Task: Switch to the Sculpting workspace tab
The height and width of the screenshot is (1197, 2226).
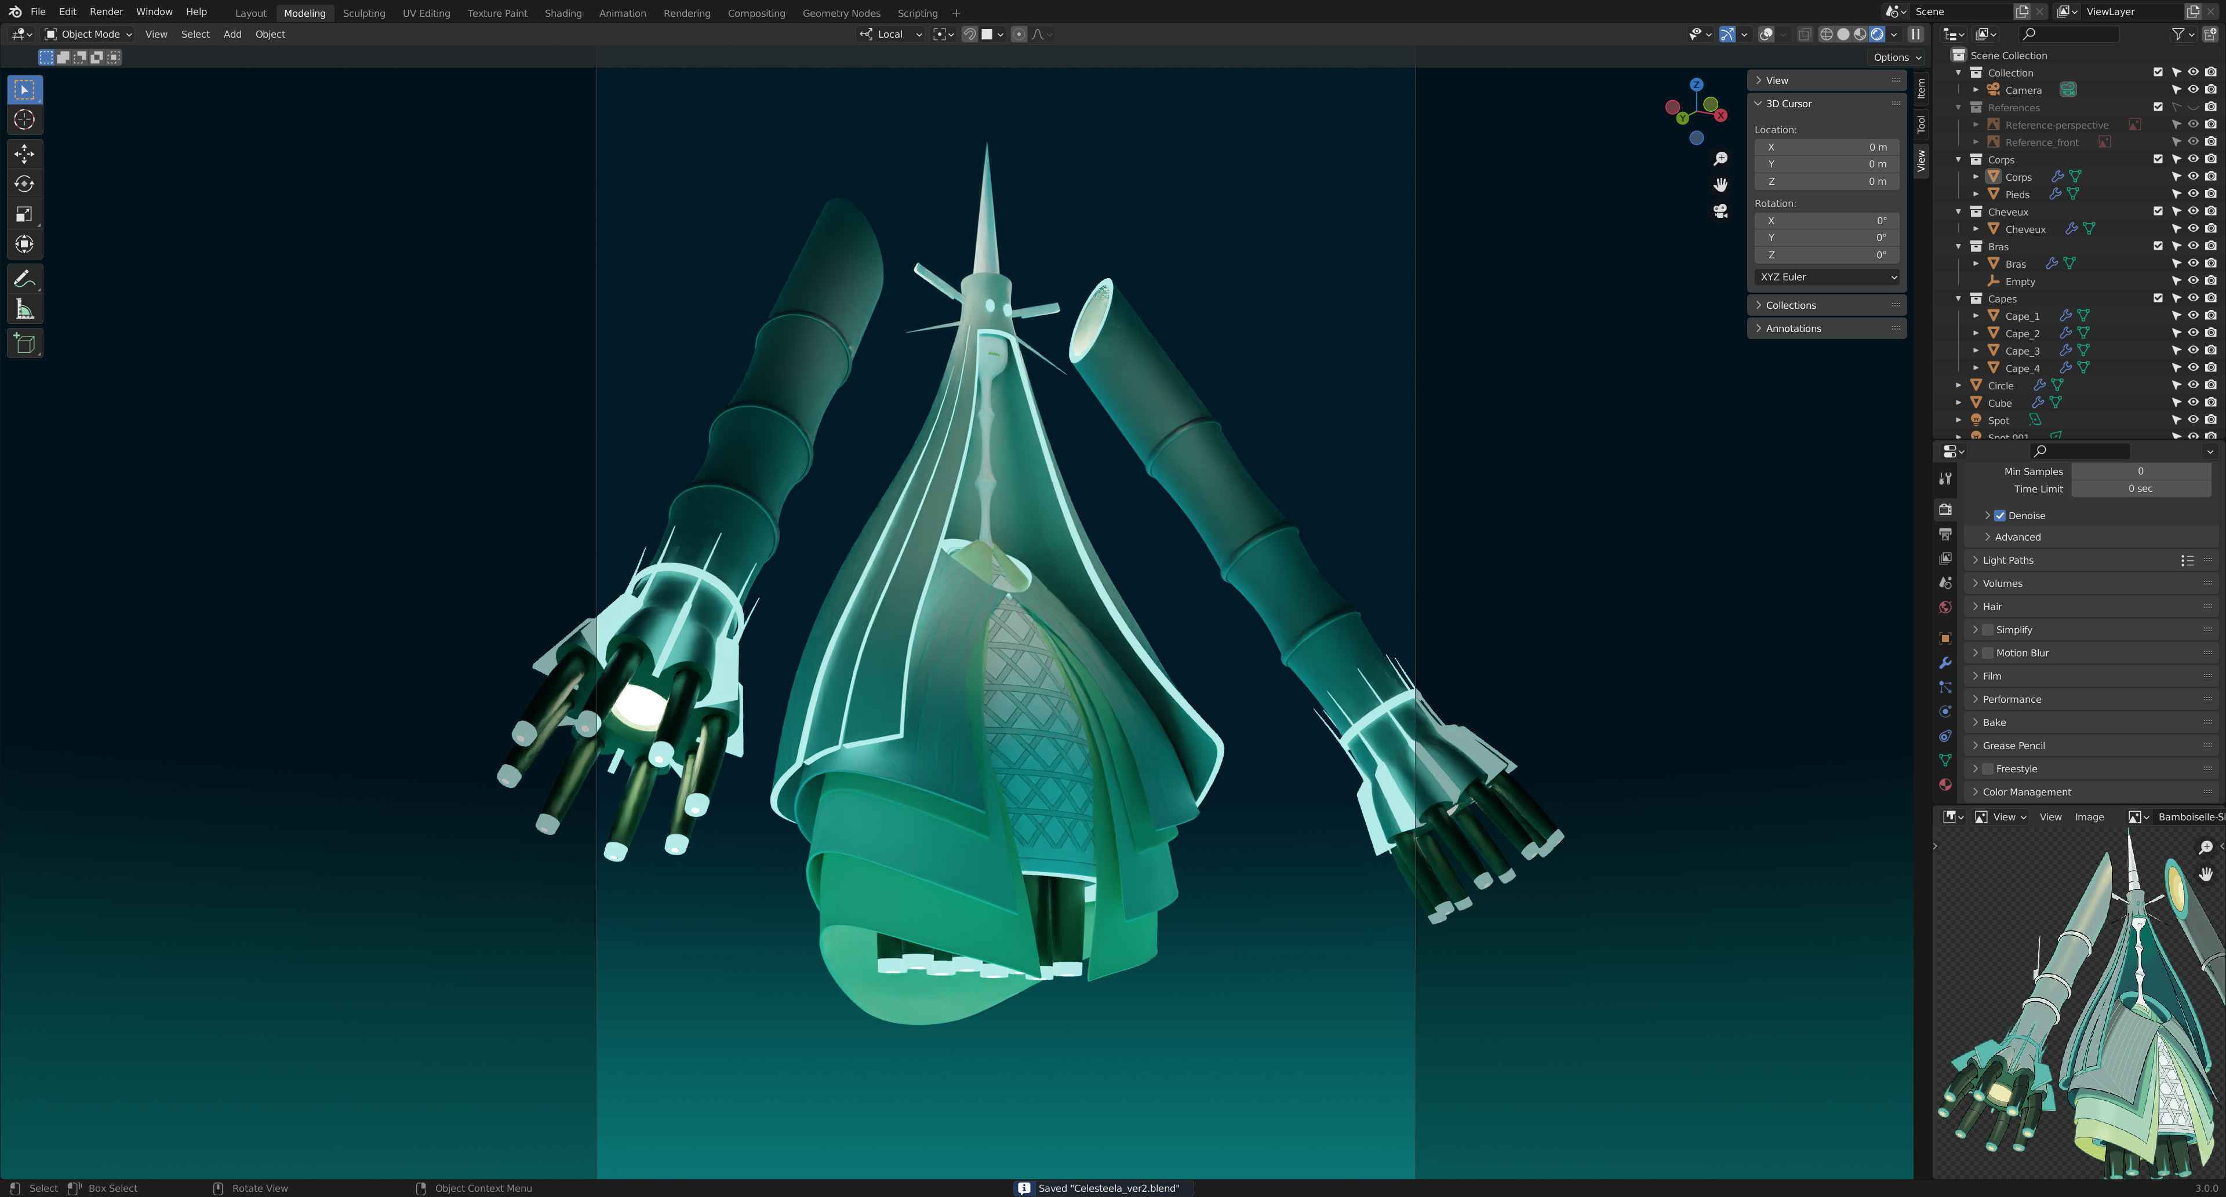Action: click(364, 13)
